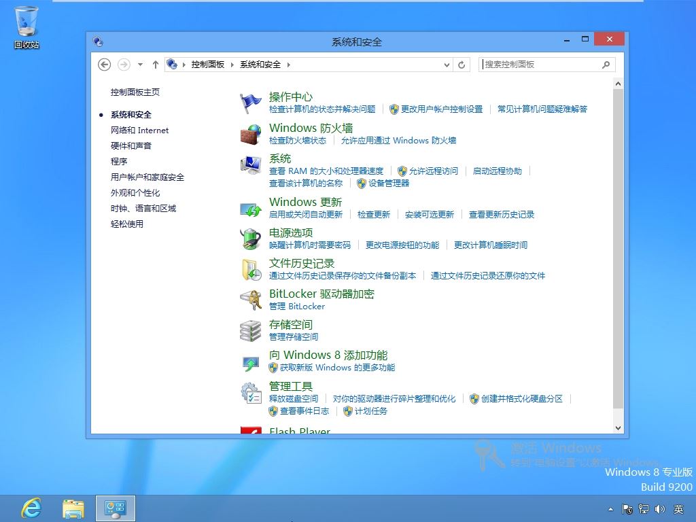Viewport: 696px width, 522px height.
Task: Click the 控制面板 breadcrumb segment
Action: [x=208, y=65]
